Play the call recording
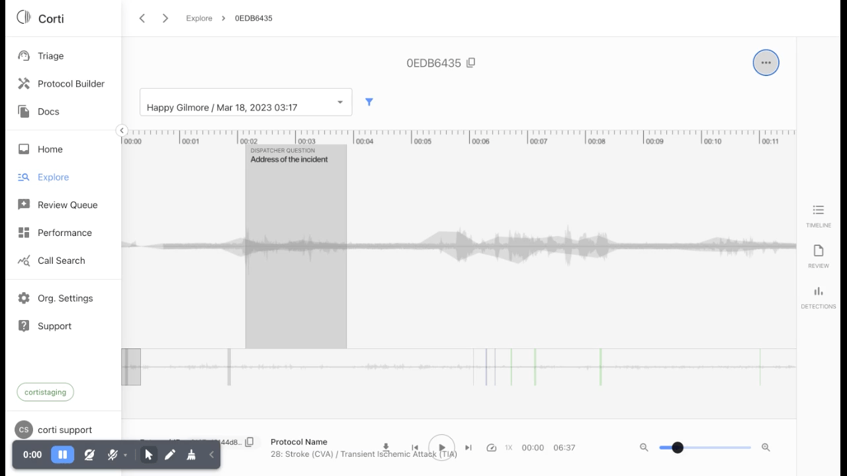The image size is (847, 476). tap(442, 448)
